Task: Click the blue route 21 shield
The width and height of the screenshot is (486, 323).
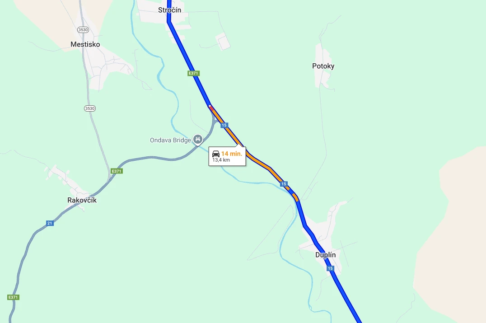Action: coord(50,223)
